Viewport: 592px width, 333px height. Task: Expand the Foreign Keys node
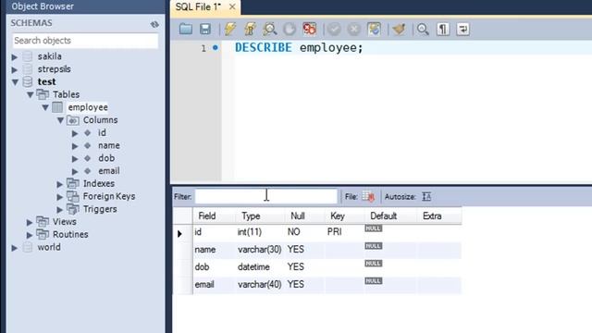pos(59,197)
